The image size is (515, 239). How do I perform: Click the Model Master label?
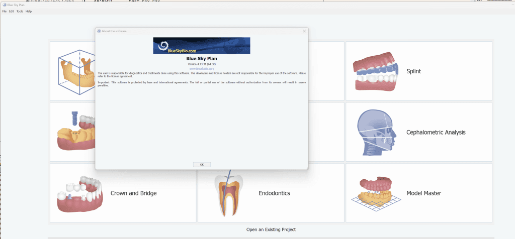[425, 193]
